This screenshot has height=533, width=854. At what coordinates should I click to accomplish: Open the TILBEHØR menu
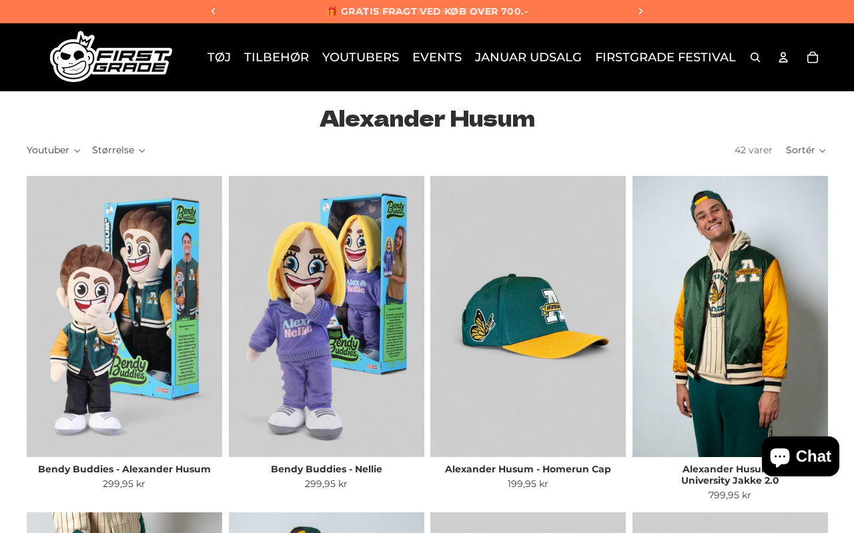[276, 57]
